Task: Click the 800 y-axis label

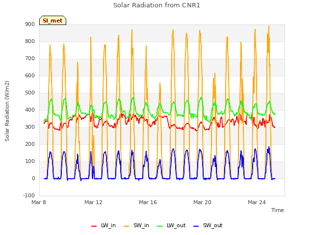Action: pyautogui.click(x=30, y=42)
